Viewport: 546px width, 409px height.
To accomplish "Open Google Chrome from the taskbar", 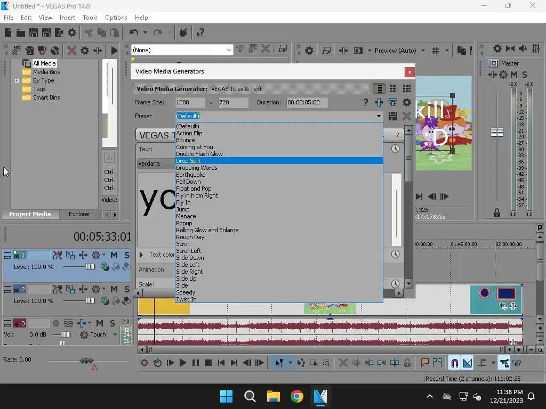I will 296,396.
